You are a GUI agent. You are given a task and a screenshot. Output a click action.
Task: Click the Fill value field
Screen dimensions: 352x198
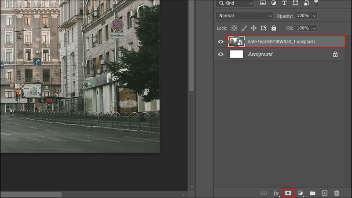303,28
